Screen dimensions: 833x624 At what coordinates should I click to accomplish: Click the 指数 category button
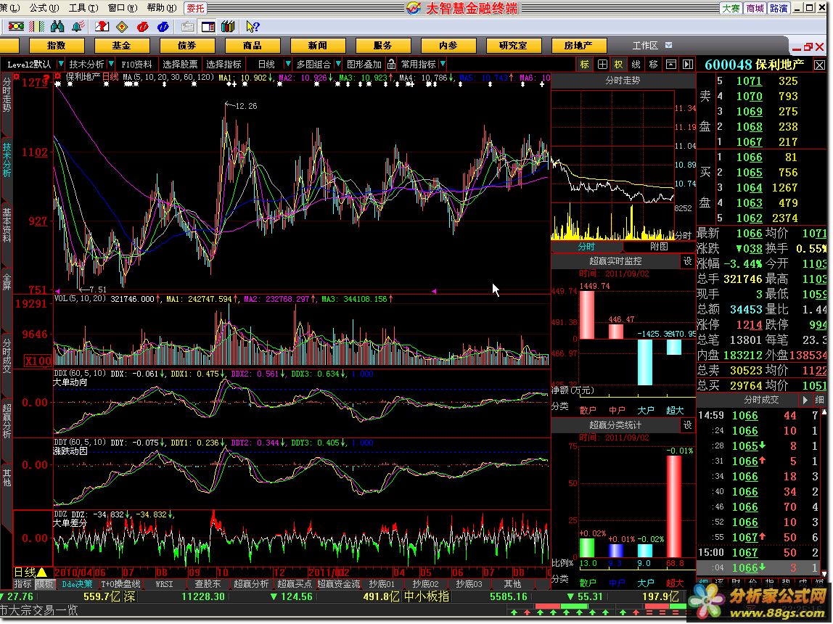57,45
